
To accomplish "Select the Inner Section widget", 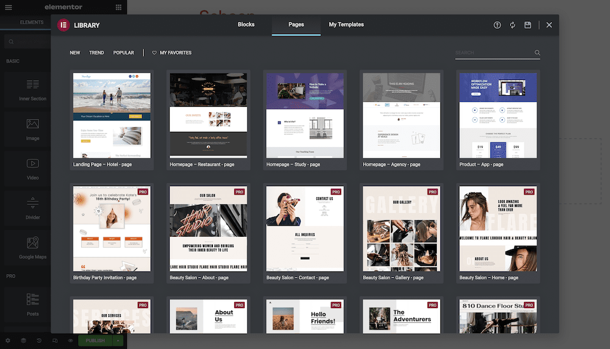I will coord(33,90).
